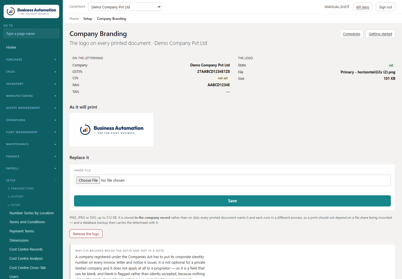The height and width of the screenshot is (279, 402).
Task: Click the Sign out button
Action: pyautogui.click(x=386, y=7)
